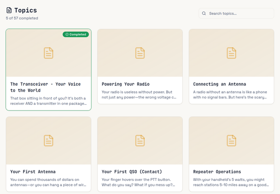Click description "You can spend thousands of dollars"
This screenshot has width=280, height=194.
[x=48, y=182]
